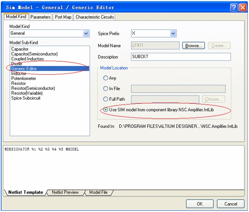
Task: Select Coupled Inductors sub-kind
Action: click(27, 59)
